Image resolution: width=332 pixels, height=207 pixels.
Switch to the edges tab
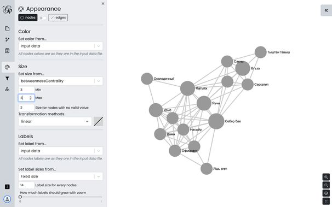click(x=58, y=17)
